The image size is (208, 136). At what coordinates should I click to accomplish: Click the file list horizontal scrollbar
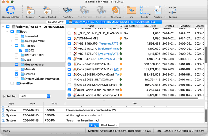[133, 98]
